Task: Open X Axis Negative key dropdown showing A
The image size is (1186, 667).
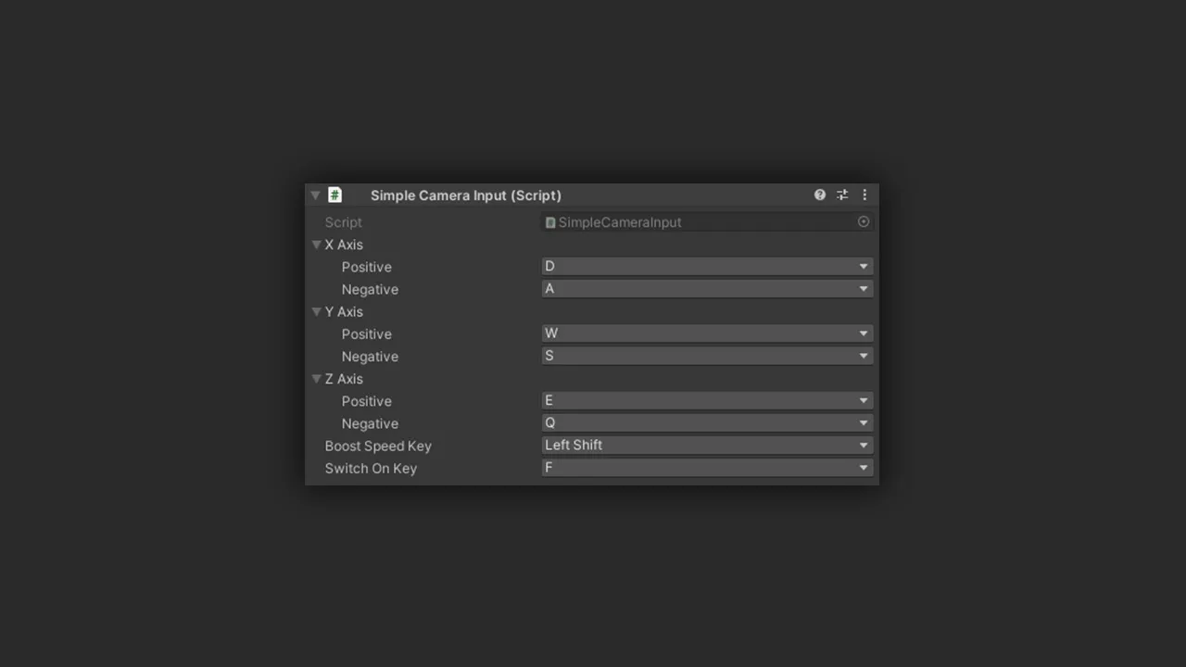Action: tap(706, 289)
